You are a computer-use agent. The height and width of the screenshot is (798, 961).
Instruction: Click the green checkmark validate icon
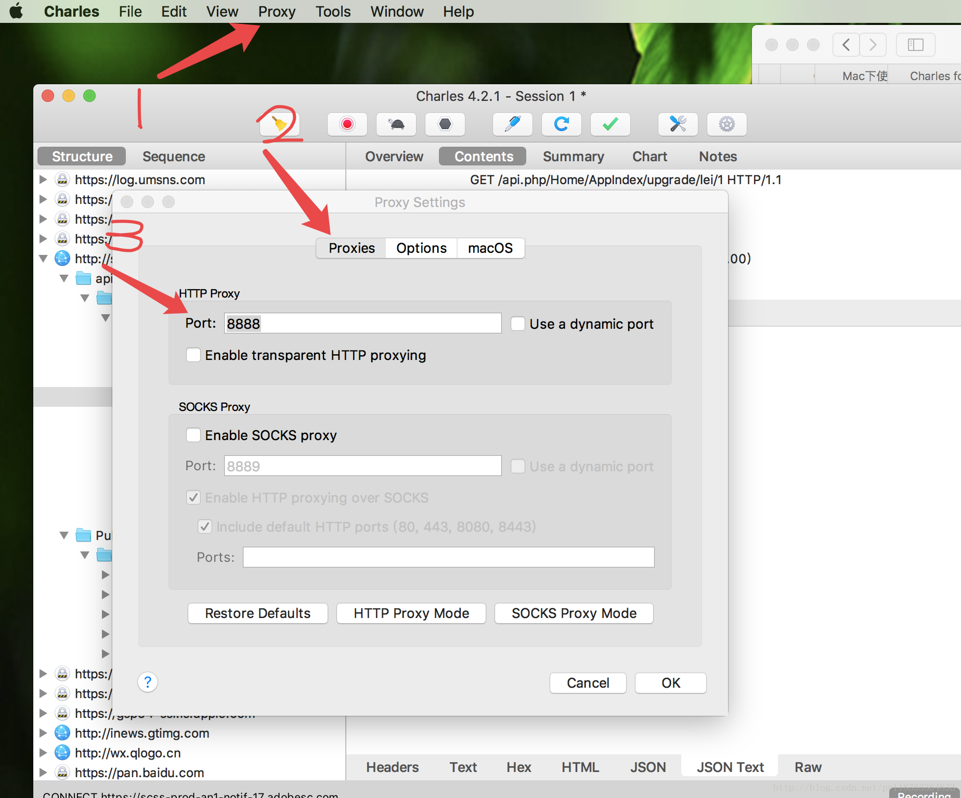(611, 124)
